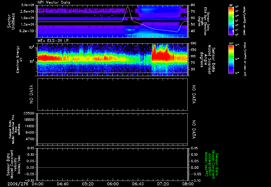
Task: Click the NF color scale bar
Action: (232, 21)
